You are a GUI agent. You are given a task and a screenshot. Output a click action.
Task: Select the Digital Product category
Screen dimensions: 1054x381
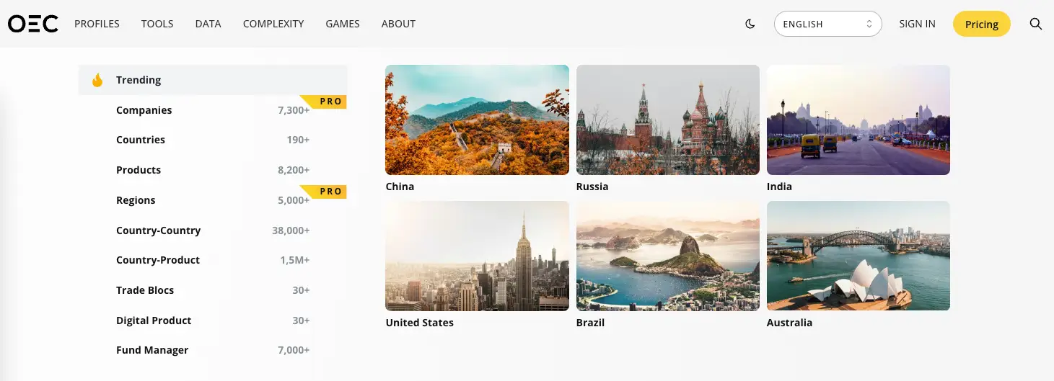tap(213, 321)
